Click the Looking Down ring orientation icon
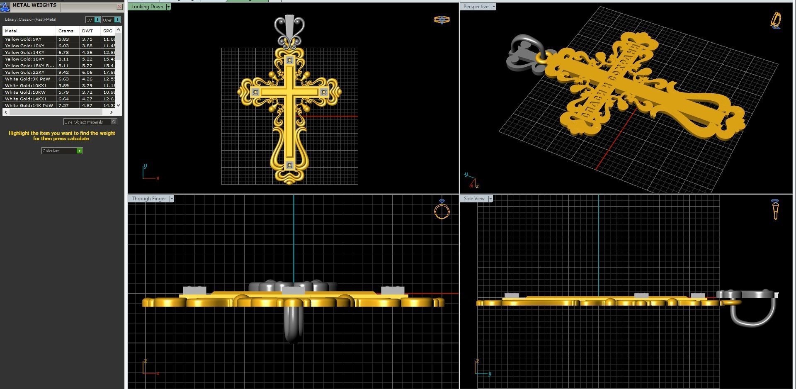 coord(442,19)
